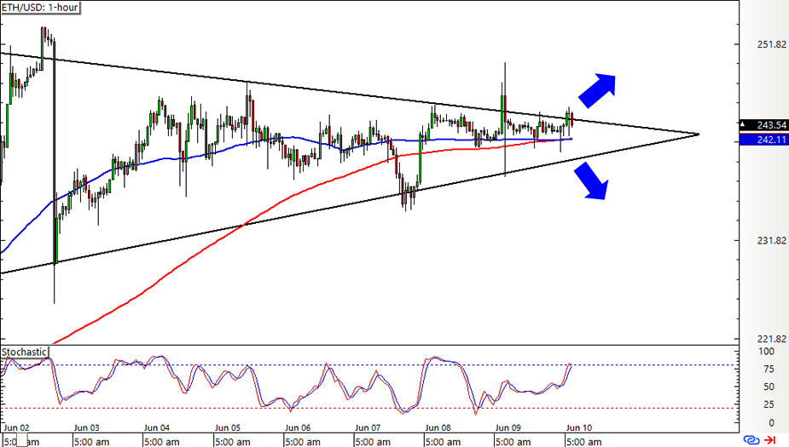This screenshot has width=789, height=447.
Task: Click the Jun 08 date label
Action: click(x=438, y=428)
